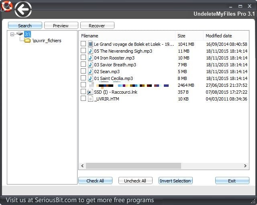
Task: Check the box for the 2464 MB file
Action: [83, 85]
